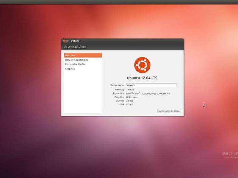Image resolution: width=238 pixels, height=178 pixels.
Task: Click the Memory label
Action: click(x=120, y=90)
